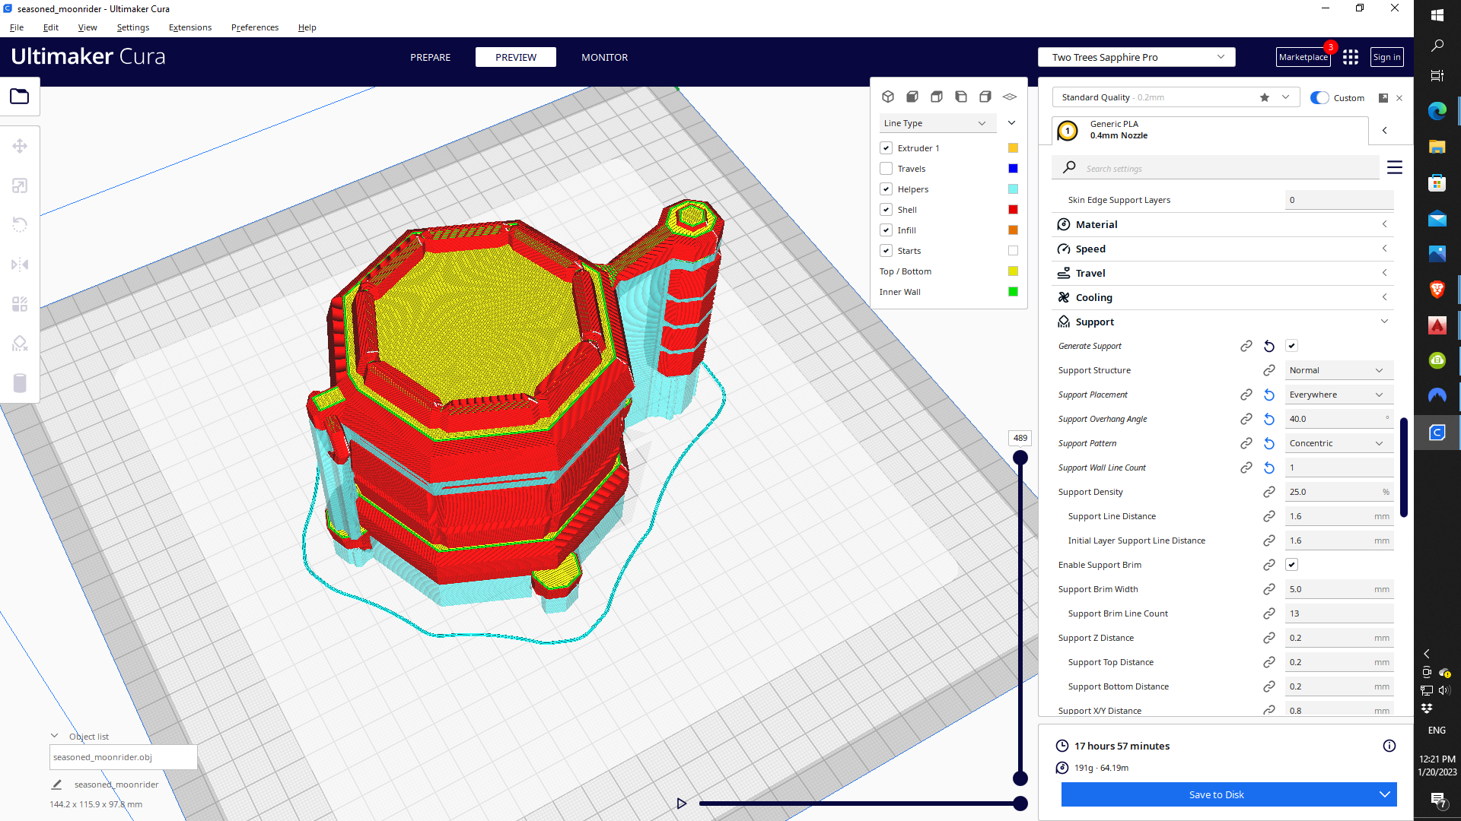
Task: Enable the Travels line type checkbox
Action: click(886, 169)
